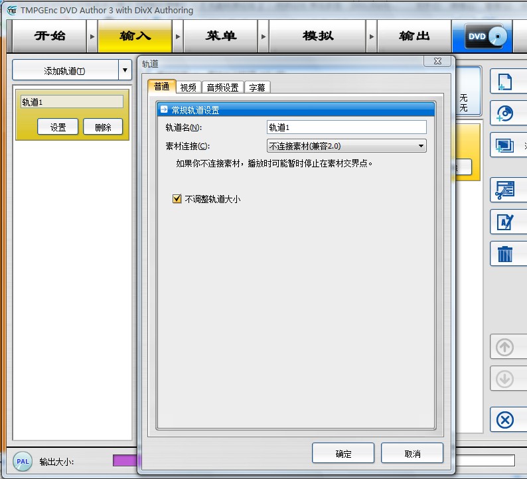Click the arrow between 输入 and 菜单

pyautogui.click(x=178, y=36)
